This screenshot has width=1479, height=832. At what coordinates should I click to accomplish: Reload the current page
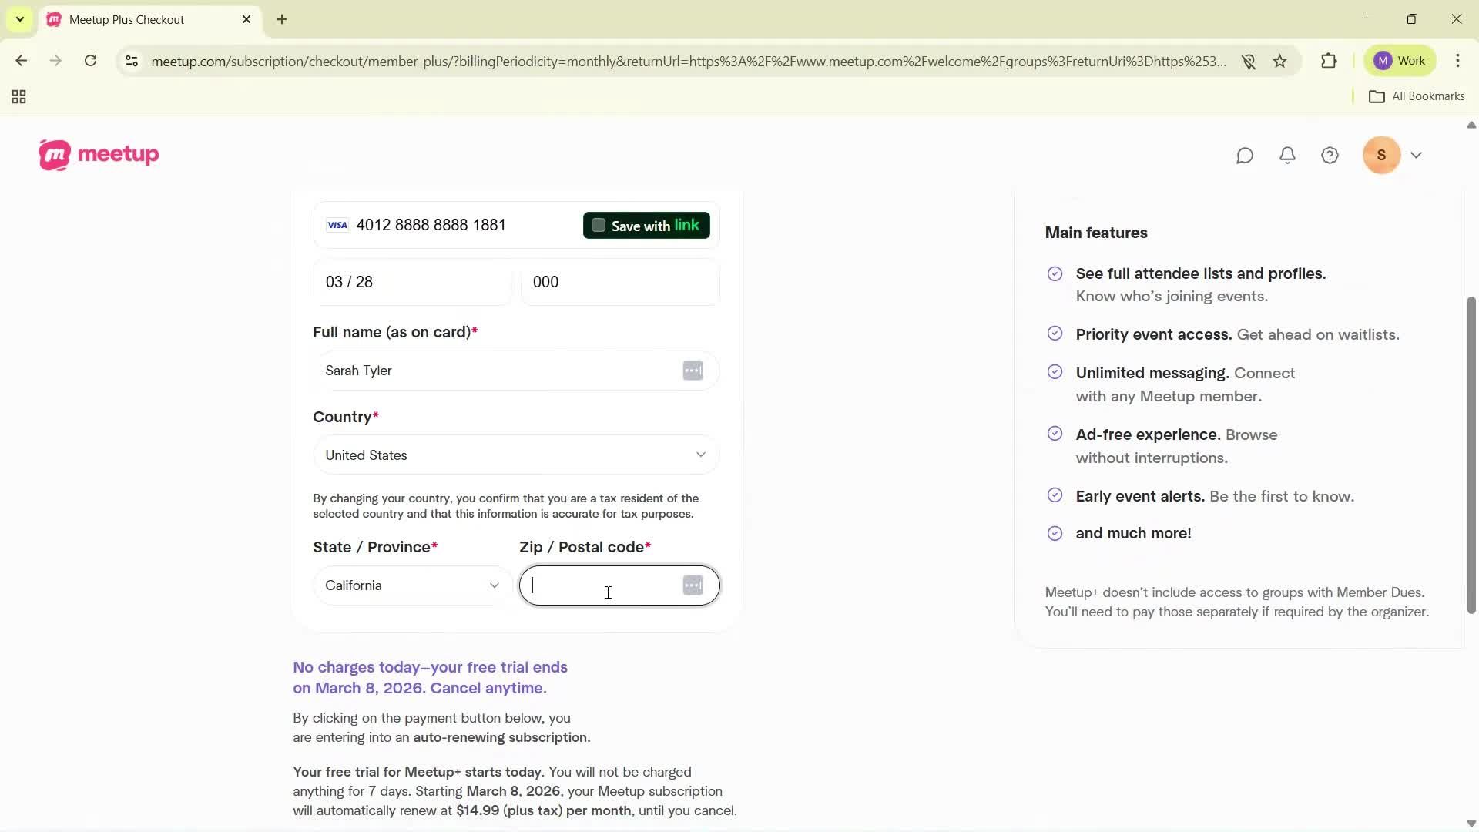click(91, 61)
